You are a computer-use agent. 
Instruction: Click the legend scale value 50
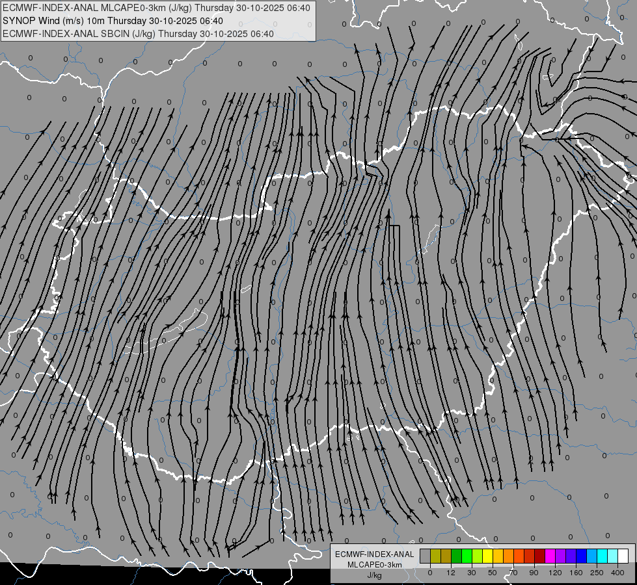coord(493,573)
